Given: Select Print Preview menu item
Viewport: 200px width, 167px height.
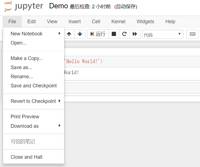Looking at the screenshot, I should pos(25,117).
